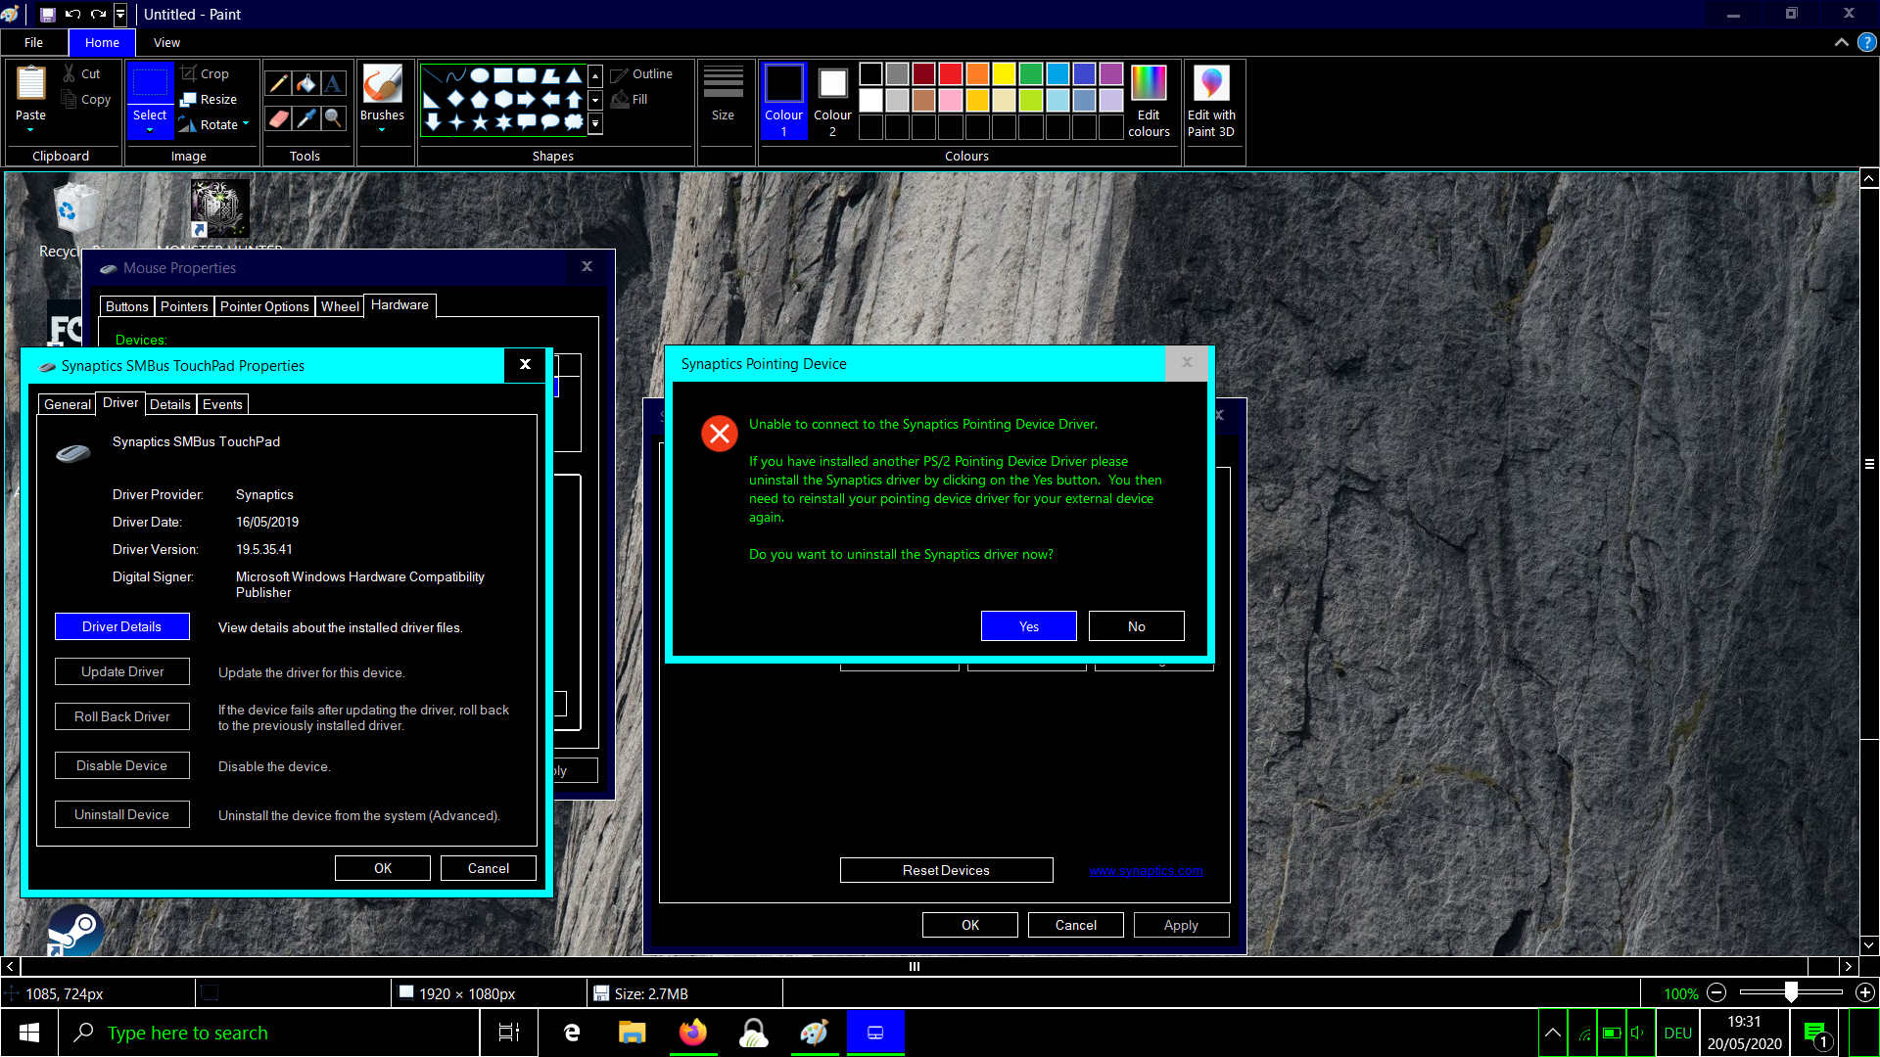Open Edit colours dialog
Image resolution: width=1880 pixels, height=1057 pixels.
(1149, 102)
